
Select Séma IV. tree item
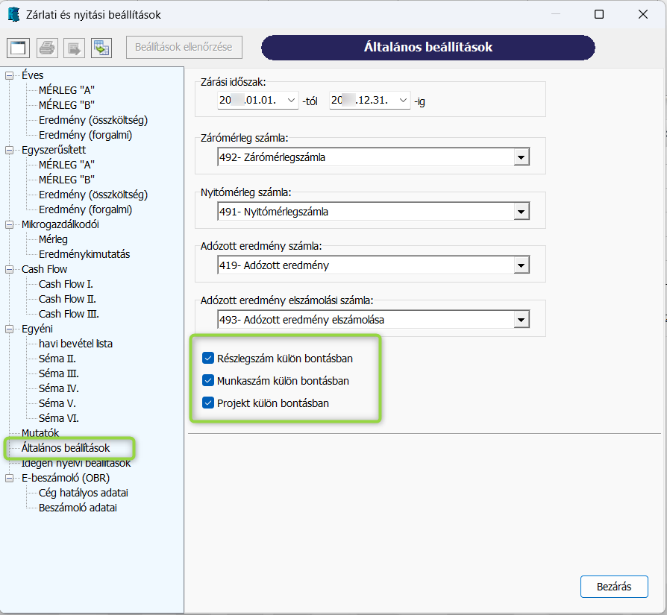pos(59,388)
